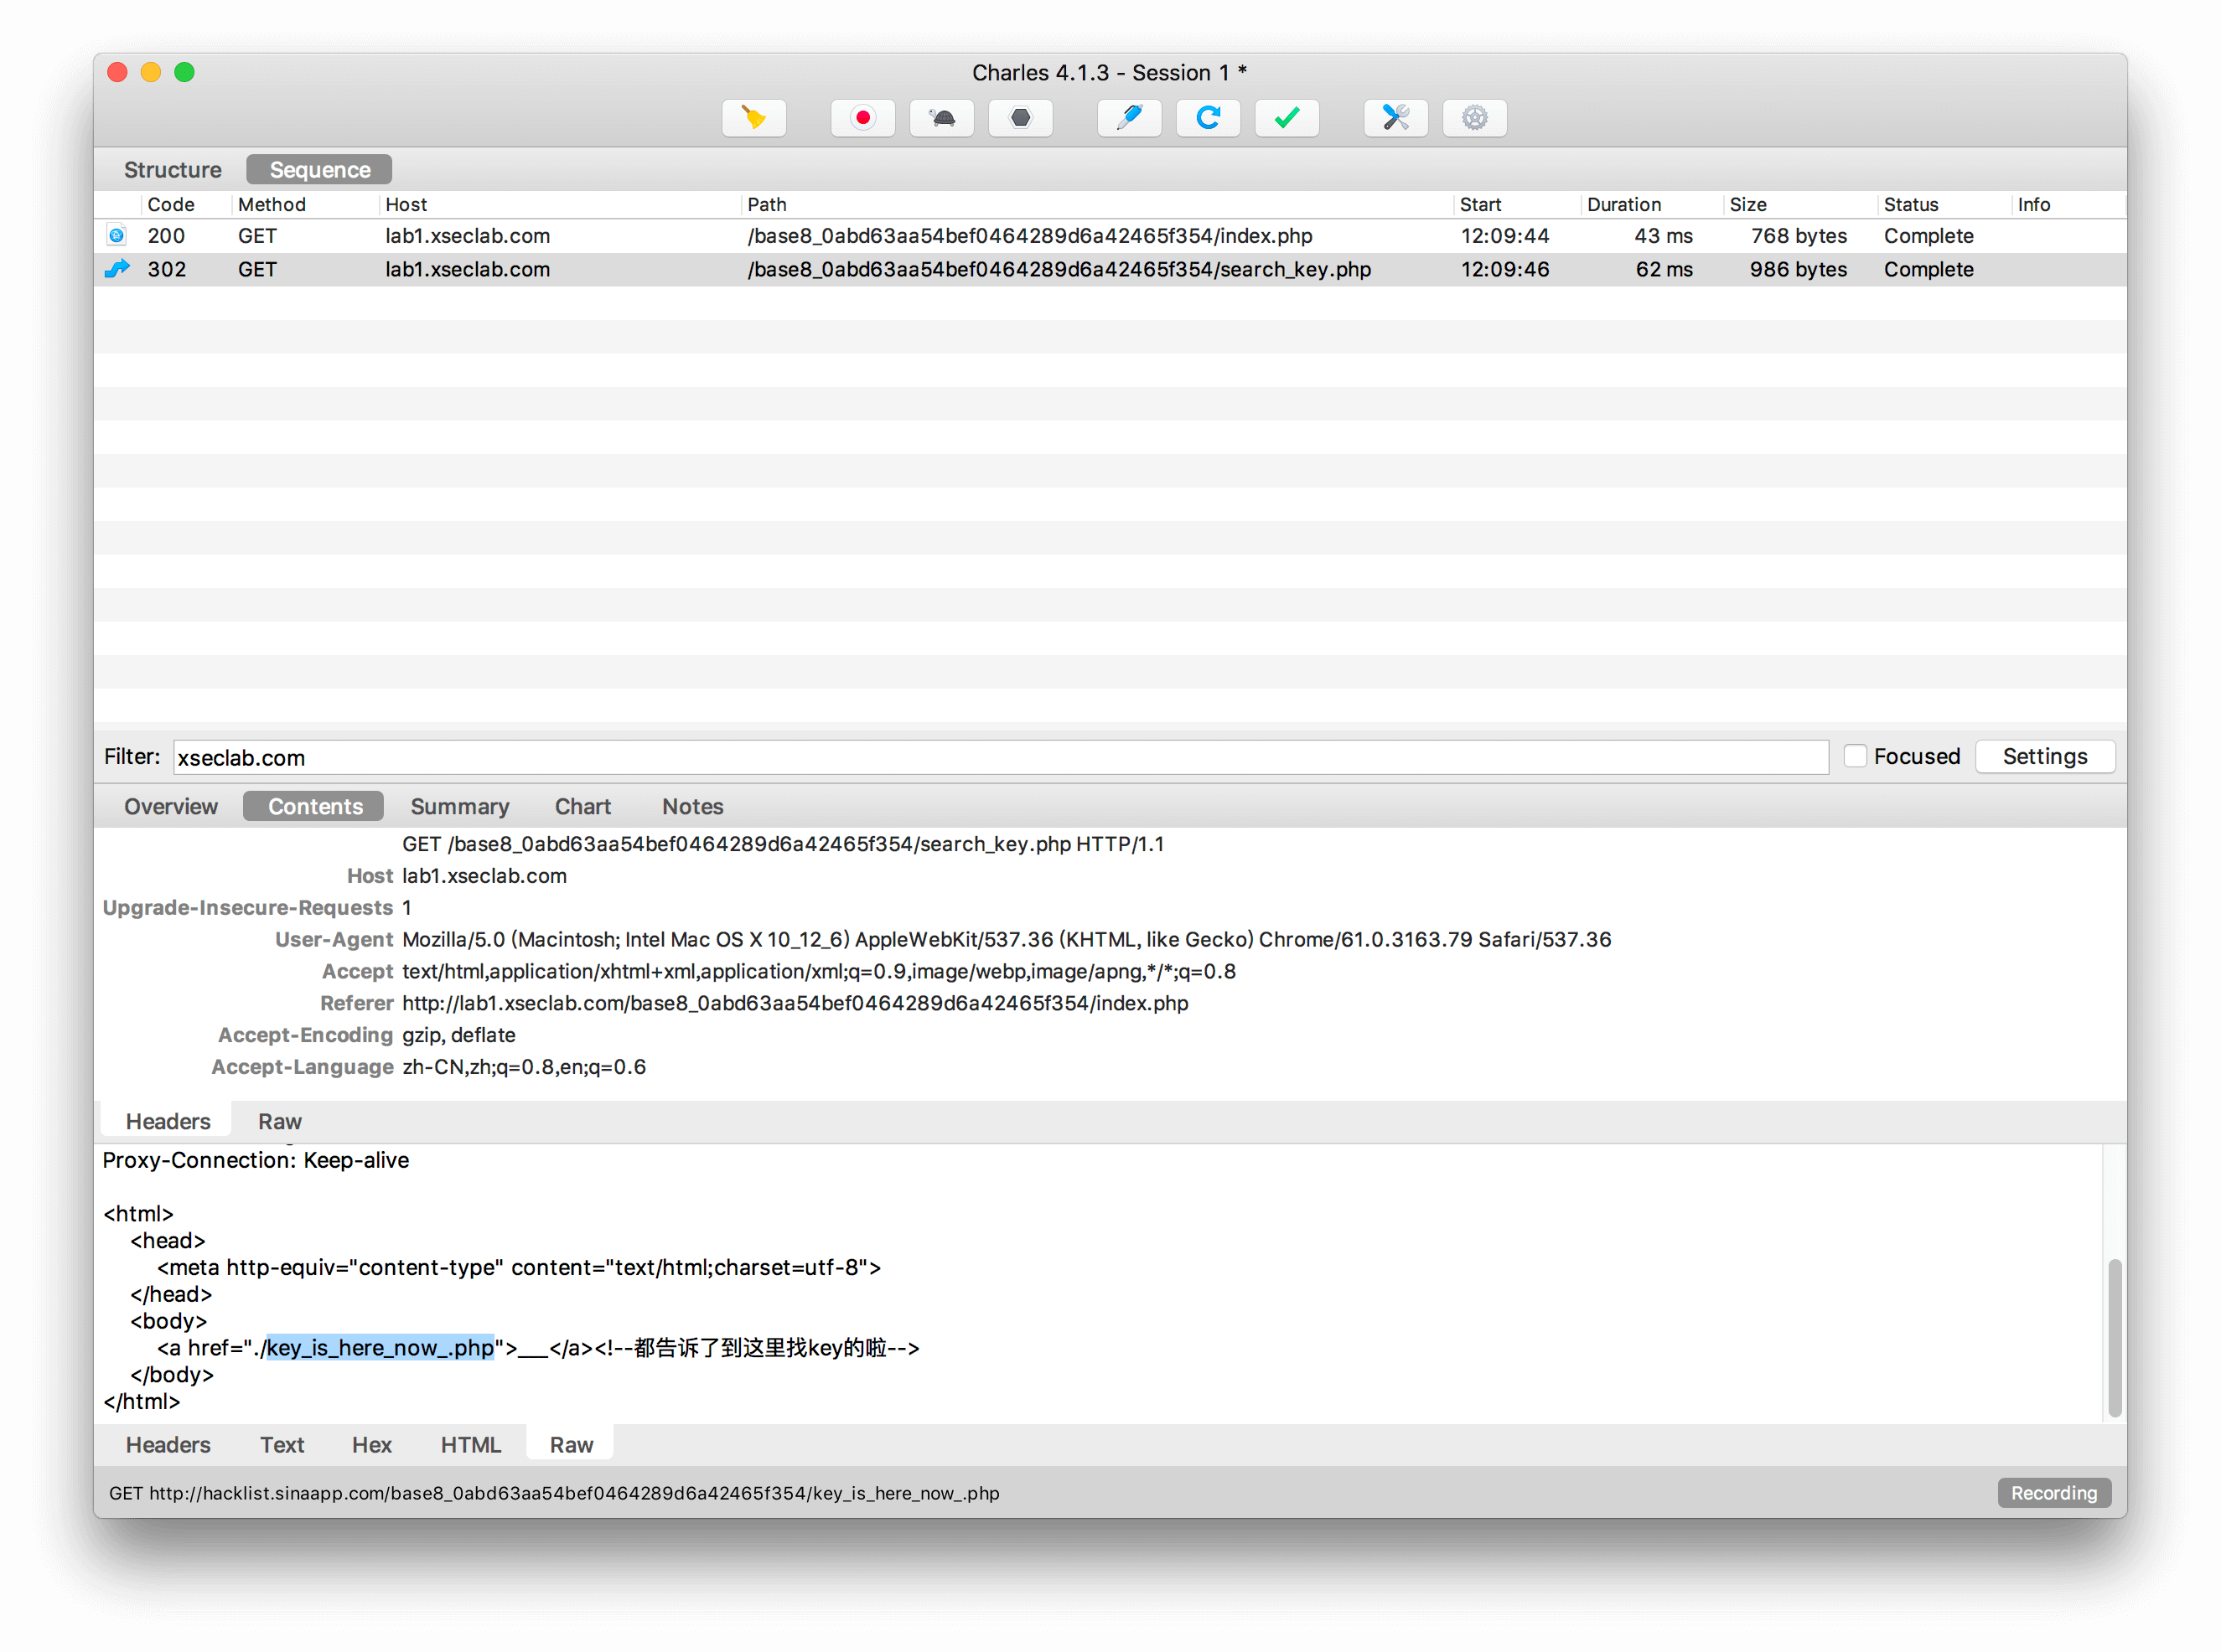
Task: Click the Accept-Language header value
Action: point(524,1068)
